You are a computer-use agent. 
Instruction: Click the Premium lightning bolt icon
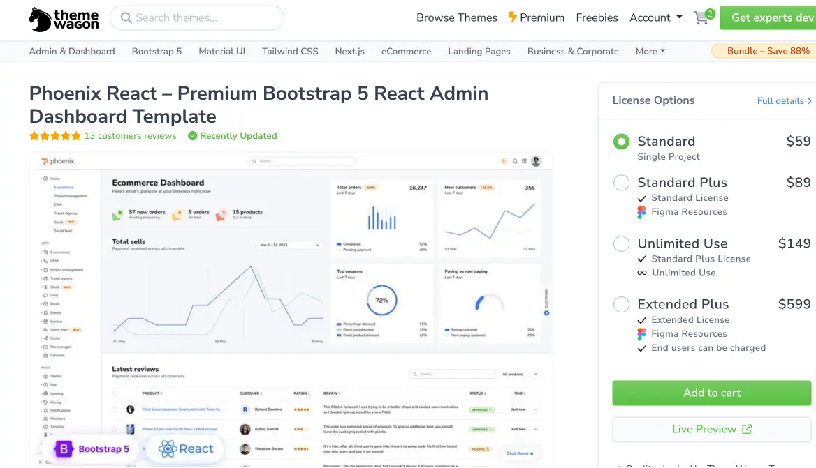point(513,17)
